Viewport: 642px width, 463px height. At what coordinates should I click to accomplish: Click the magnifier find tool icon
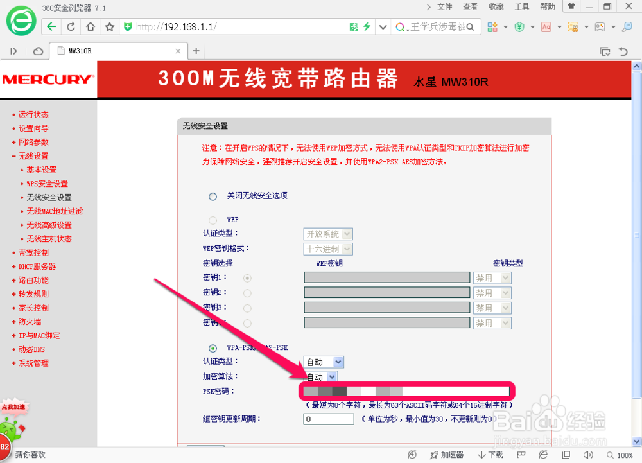tap(627, 27)
